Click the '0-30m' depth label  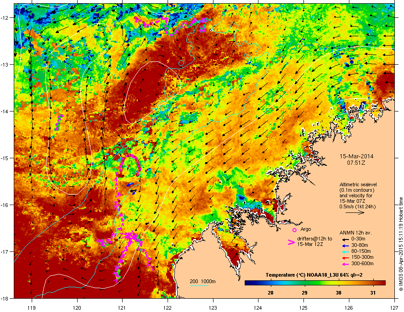(358, 239)
